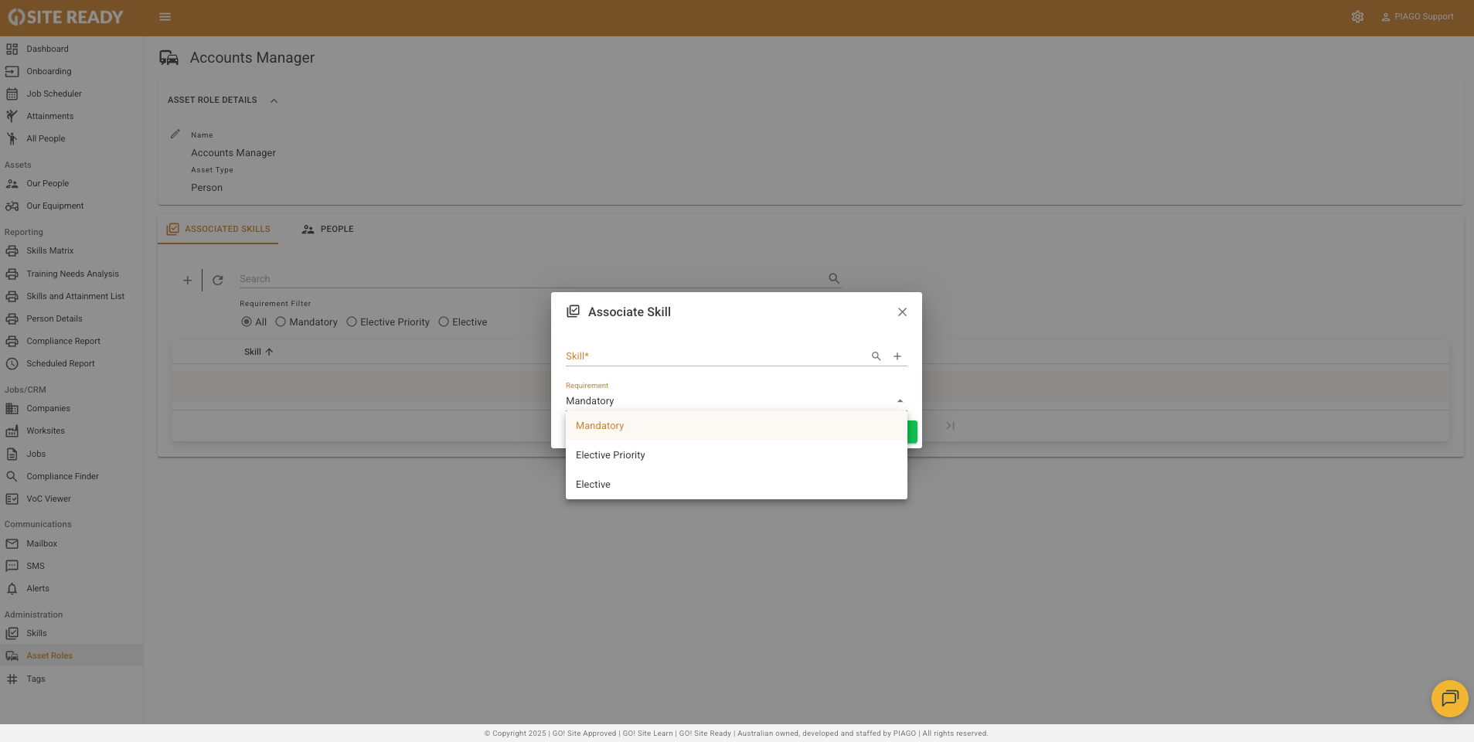1474x742 pixels.
Task: Click the add plus icon in skills toolbar
Action: [187, 281]
